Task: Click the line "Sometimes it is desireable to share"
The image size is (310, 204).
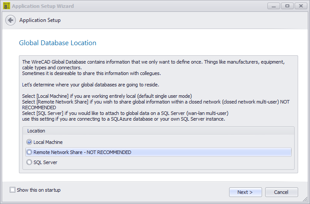Action: [91, 73]
